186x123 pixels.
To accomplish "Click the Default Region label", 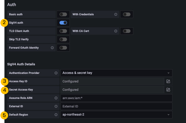I will pyautogui.click(x=19, y=115).
